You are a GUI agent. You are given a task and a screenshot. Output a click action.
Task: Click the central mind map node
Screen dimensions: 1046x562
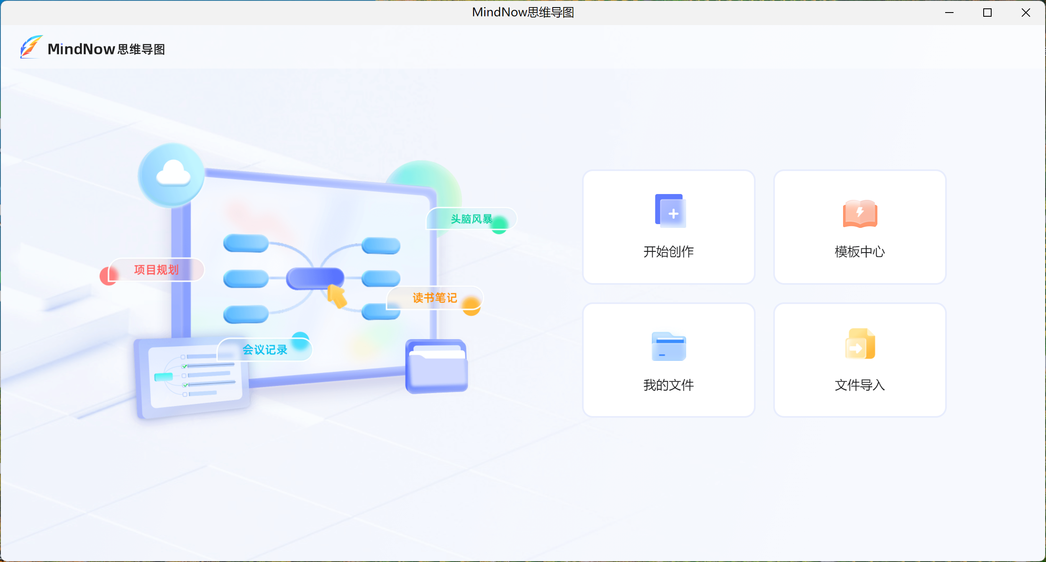point(315,278)
